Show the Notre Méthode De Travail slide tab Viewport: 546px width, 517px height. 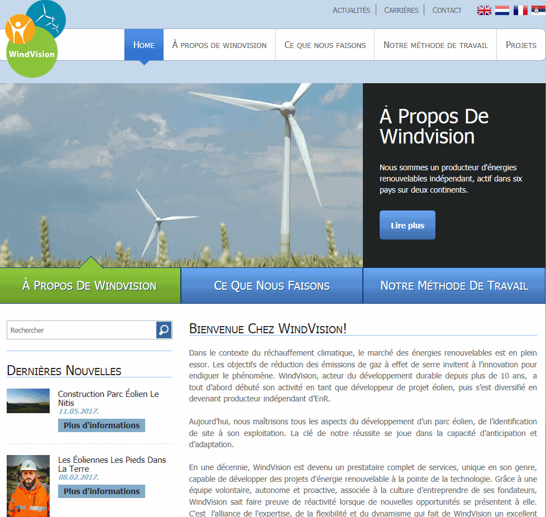tap(454, 285)
